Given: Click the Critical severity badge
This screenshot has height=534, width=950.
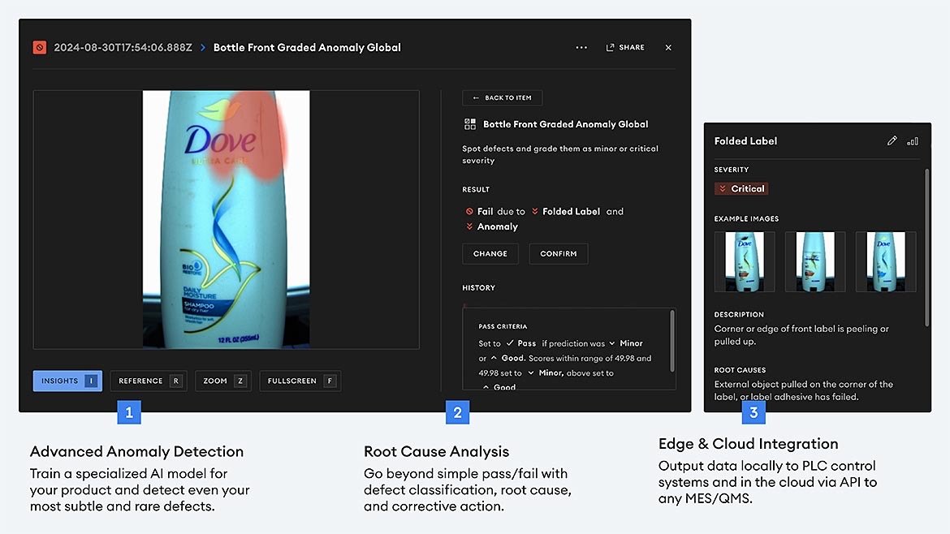Looking at the screenshot, I should [x=741, y=189].
